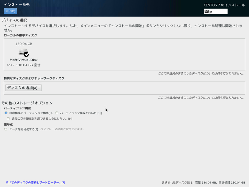Enable 追加の空き領域を利用できるようにしたい。(M) checkbox

[8, 119]
